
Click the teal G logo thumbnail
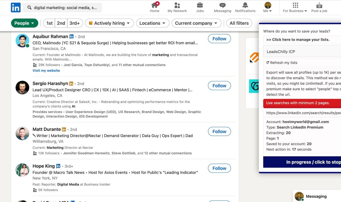pos(254,86)
